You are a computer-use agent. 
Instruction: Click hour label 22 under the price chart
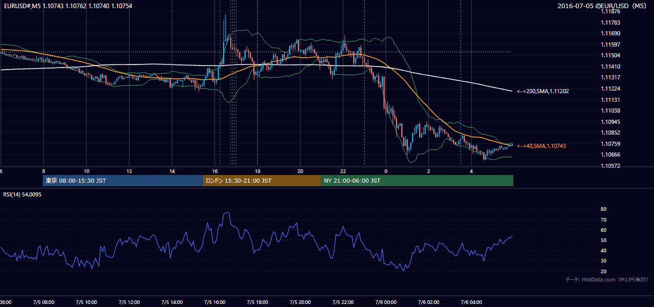(343, 171)
